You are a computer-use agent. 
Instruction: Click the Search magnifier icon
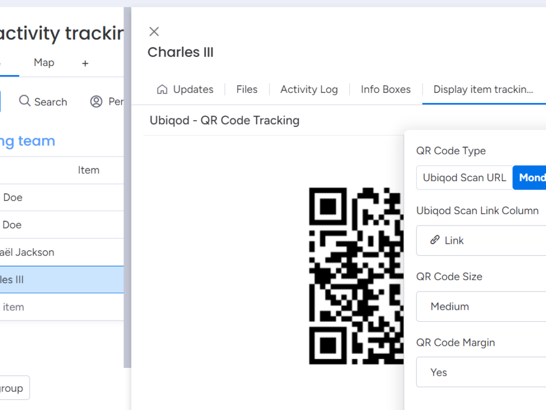click(x=24, y=101)
